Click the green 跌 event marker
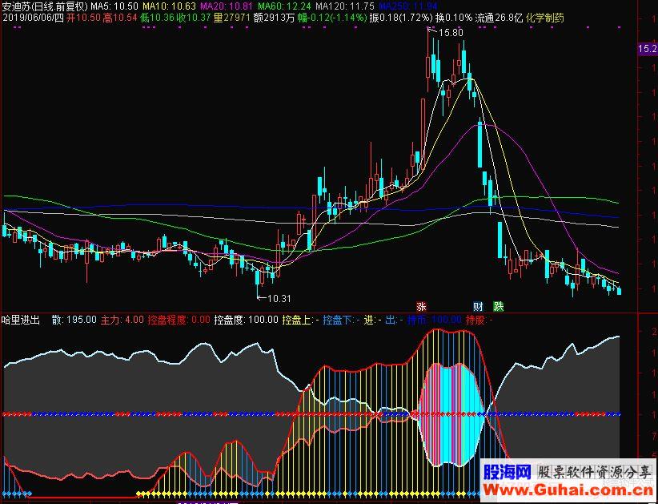 tap(498, 307)
